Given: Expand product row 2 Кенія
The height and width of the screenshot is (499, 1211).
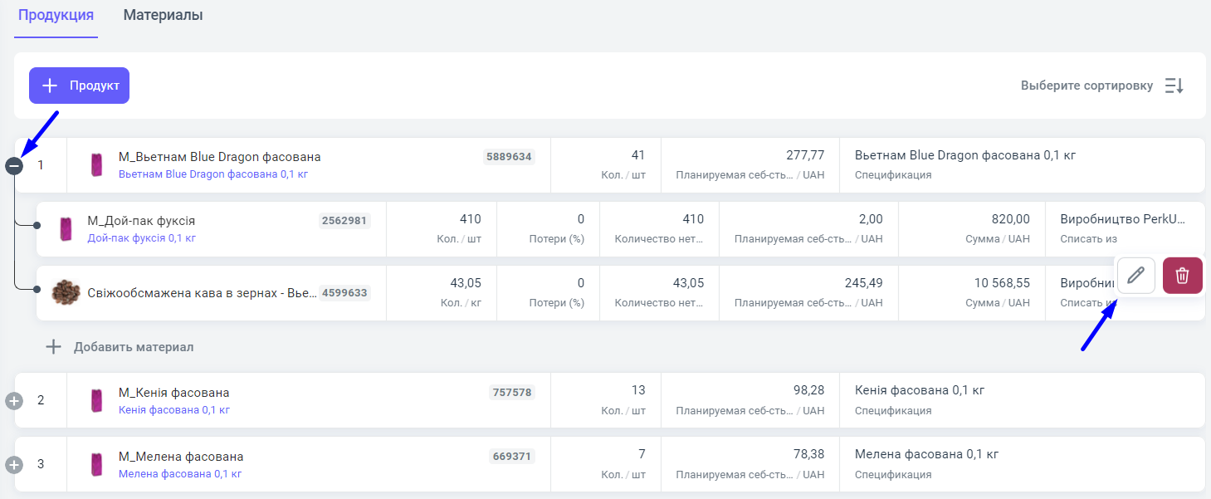Looking at the screenshot, I should pyautogui.click(x=13, y=401).
